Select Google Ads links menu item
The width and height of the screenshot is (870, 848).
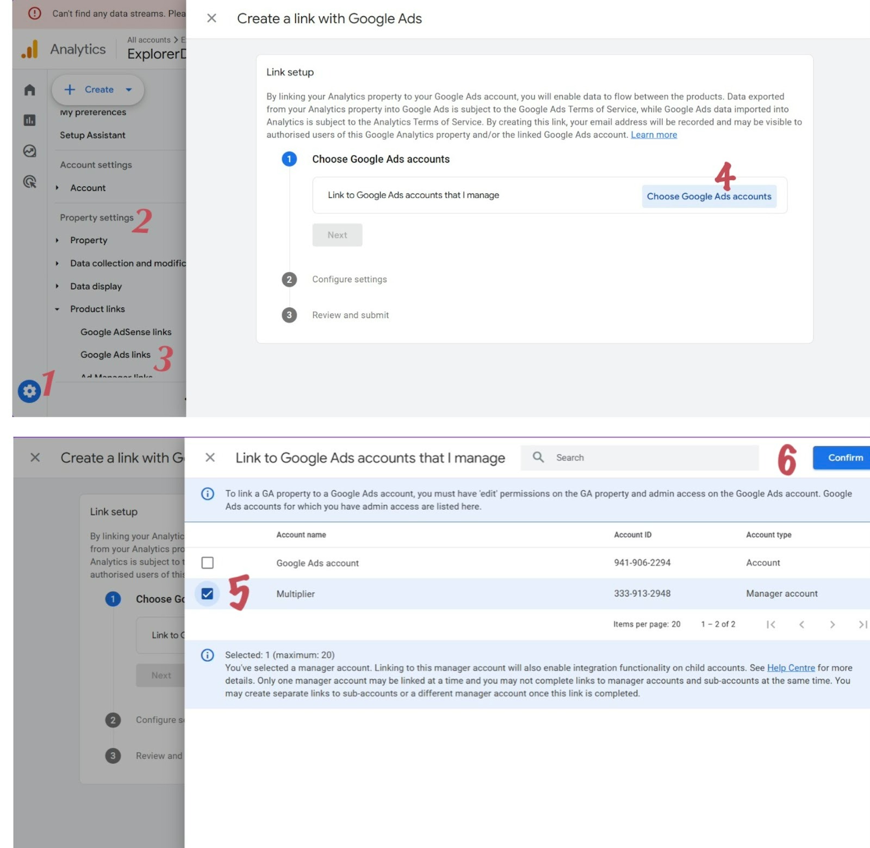click(115, 355)
